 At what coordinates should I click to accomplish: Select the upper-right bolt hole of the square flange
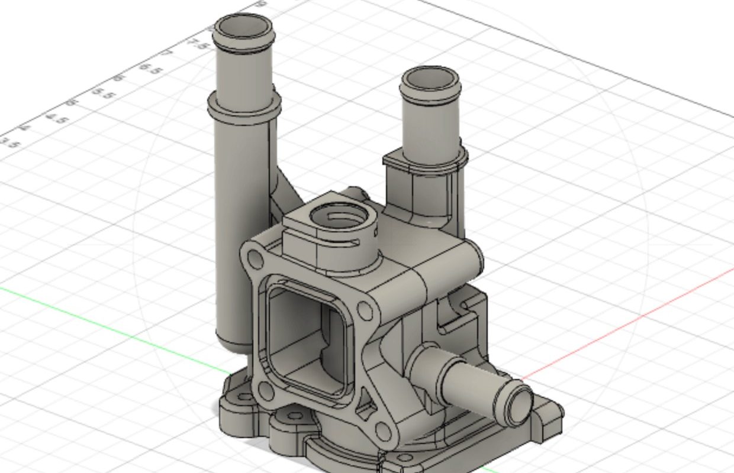click(x=365, y=310)
